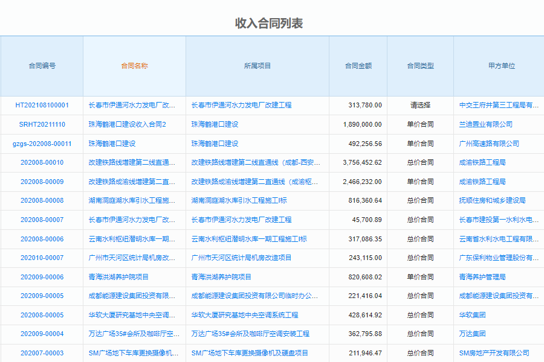This screenshot has height=362, width=544.
Task: Sort by the 合同编号 column header
Action: click(x=42, y=66)
